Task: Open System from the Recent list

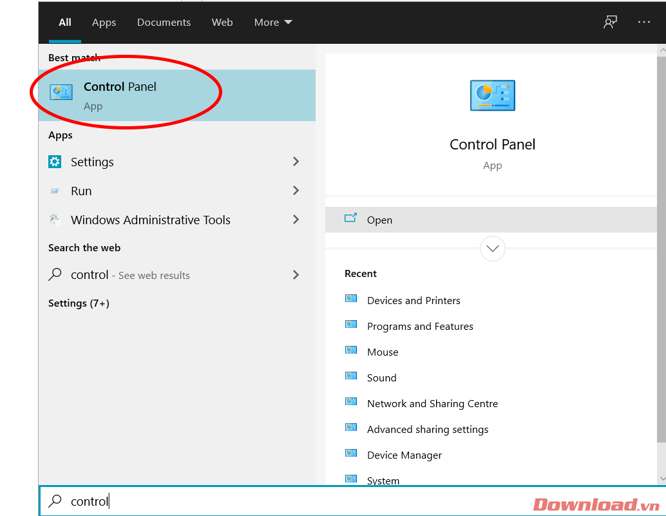Action: pos(383,481)
